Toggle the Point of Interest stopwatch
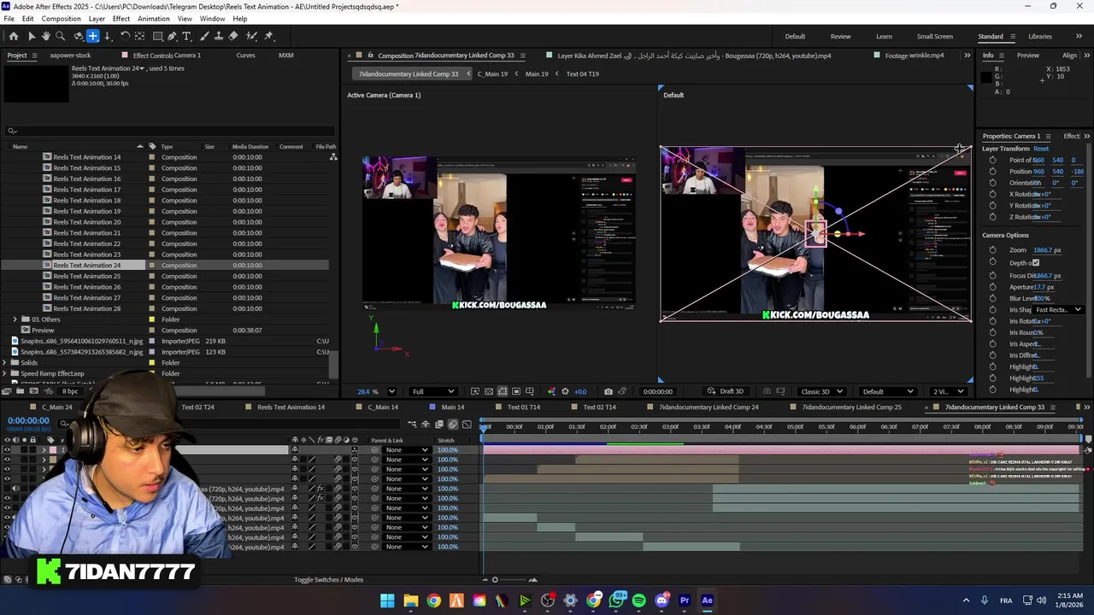The width and height of the screenshot is (1094, 615). [992, 161]
